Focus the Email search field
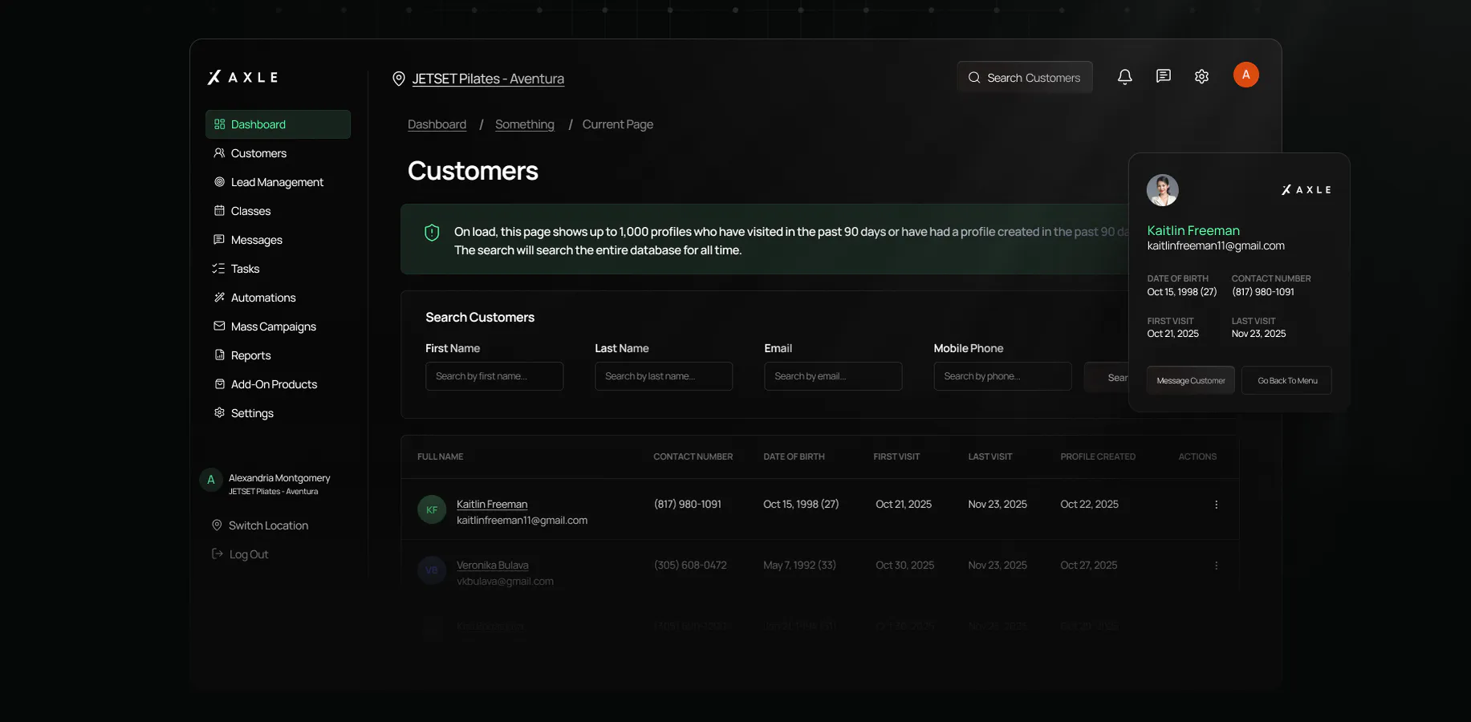The height and width of the screenshot is (722, 1471). pos(833,376)
